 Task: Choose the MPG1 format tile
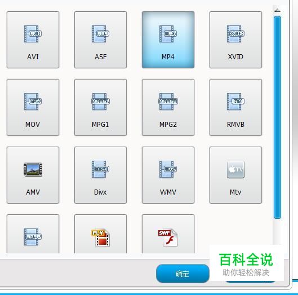tap(100, 107)
